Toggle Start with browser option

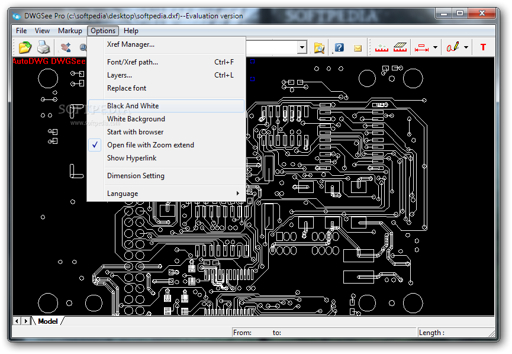[166, 132]
